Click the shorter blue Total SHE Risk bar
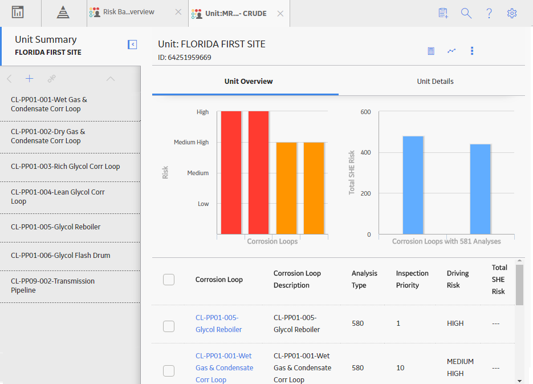 click(x=481, y=189)
